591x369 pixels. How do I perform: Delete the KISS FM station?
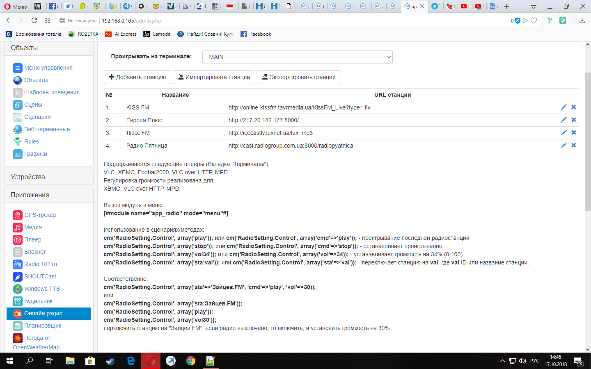click(x=574, y=107)
